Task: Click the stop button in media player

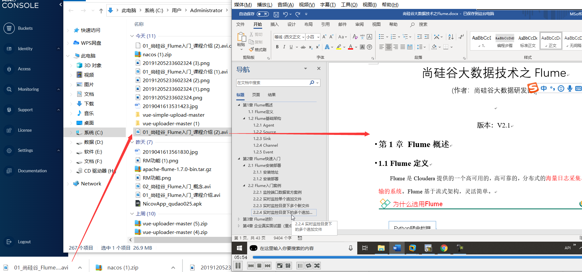Action: [259, 266]
